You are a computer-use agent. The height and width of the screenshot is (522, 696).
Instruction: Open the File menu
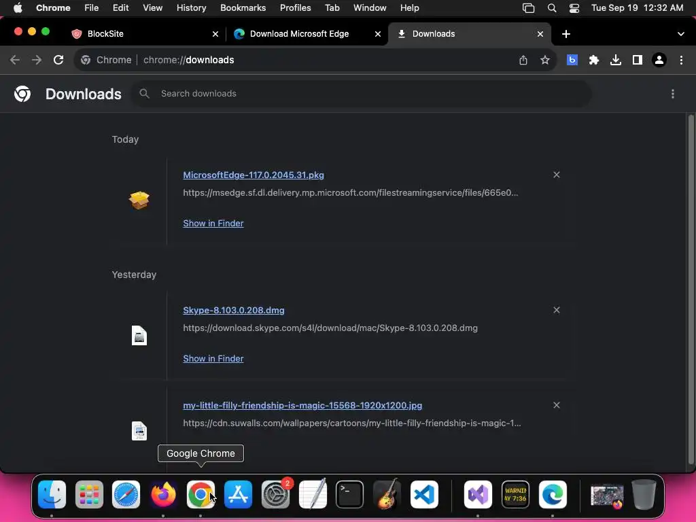pos(92,8)
